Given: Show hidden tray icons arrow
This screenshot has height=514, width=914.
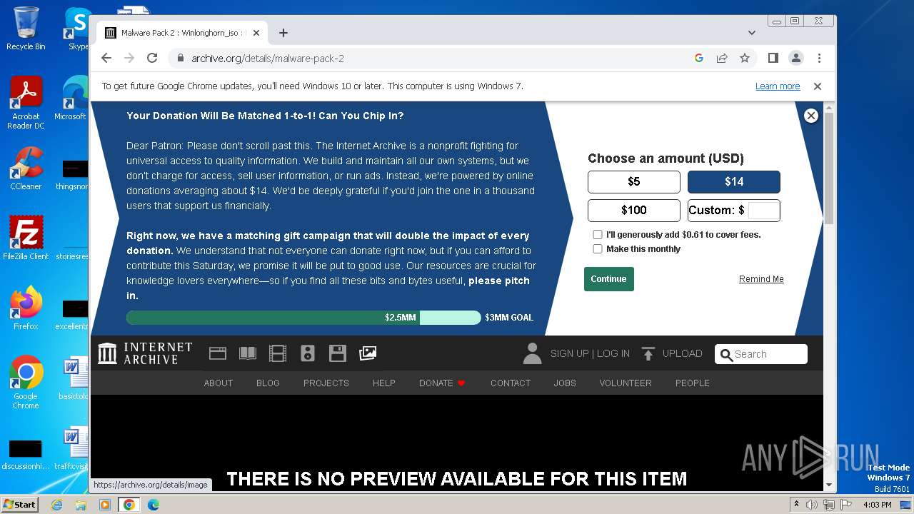Looking at the screenshot, I should 796,505.
